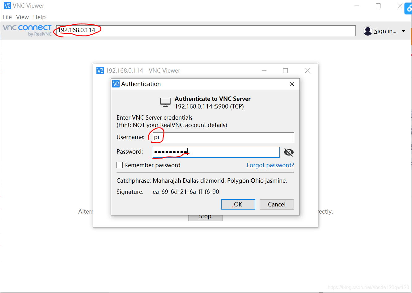This screenshot has width=412, height=293.
Task: Click the Sign in... label
Action: point(385,31)
